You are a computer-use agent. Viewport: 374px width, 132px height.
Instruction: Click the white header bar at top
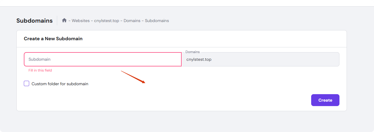[x=187, y=3]
